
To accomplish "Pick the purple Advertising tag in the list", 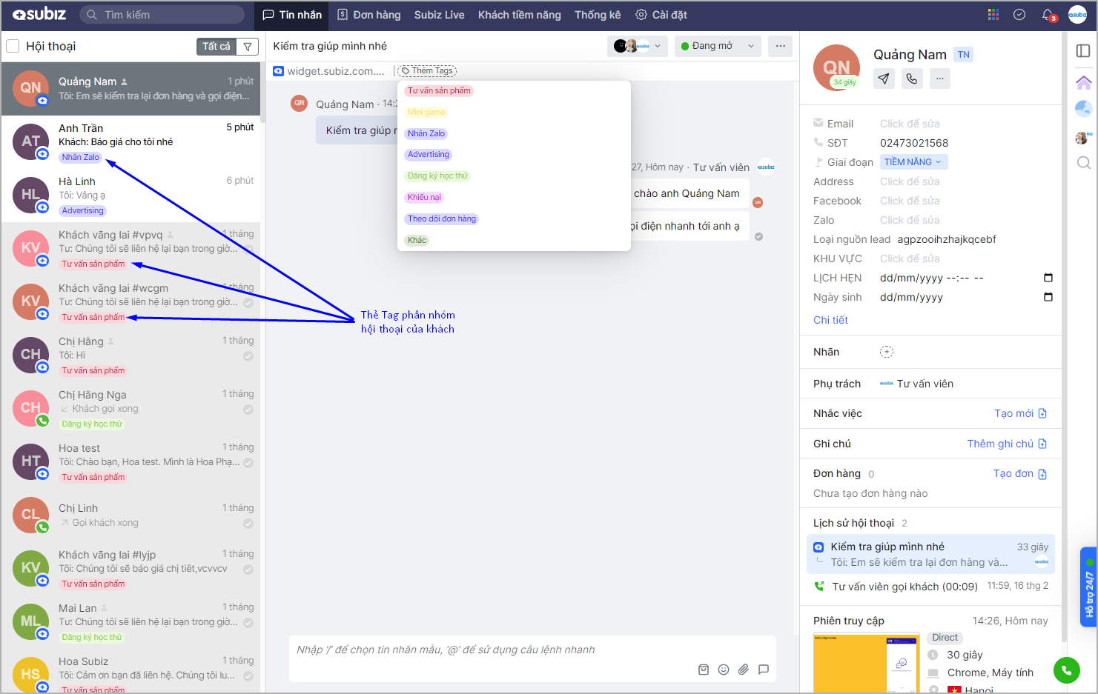I will tap(429, 155).
